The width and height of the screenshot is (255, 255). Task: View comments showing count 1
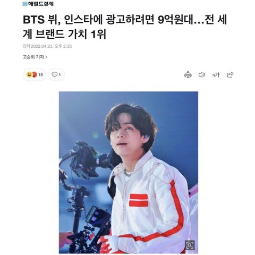[56, 75]
